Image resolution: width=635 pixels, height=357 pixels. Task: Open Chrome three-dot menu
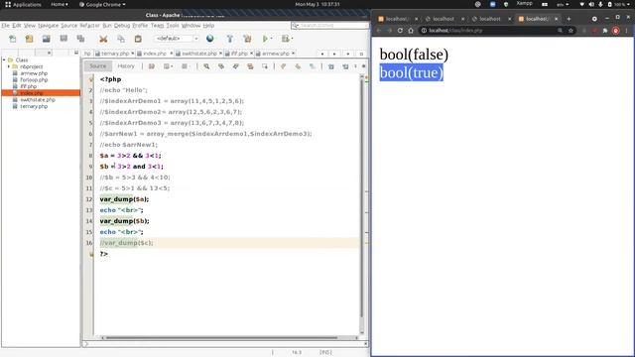point(626,31)
